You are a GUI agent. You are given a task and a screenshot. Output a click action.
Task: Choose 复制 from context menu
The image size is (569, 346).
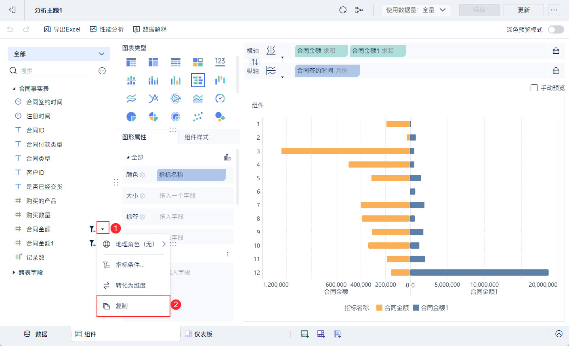(x=134, y=306)
